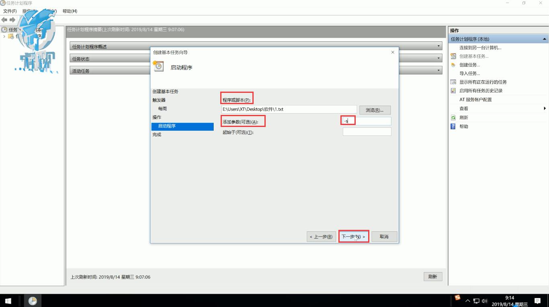This screenshot has width=549, height=307.
Task: Select the 触发器 wizard step
Action: coord(159,100)
